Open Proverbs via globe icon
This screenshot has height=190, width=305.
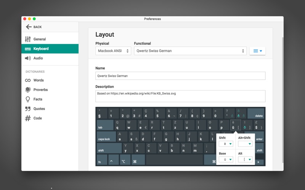click(28, 90)
